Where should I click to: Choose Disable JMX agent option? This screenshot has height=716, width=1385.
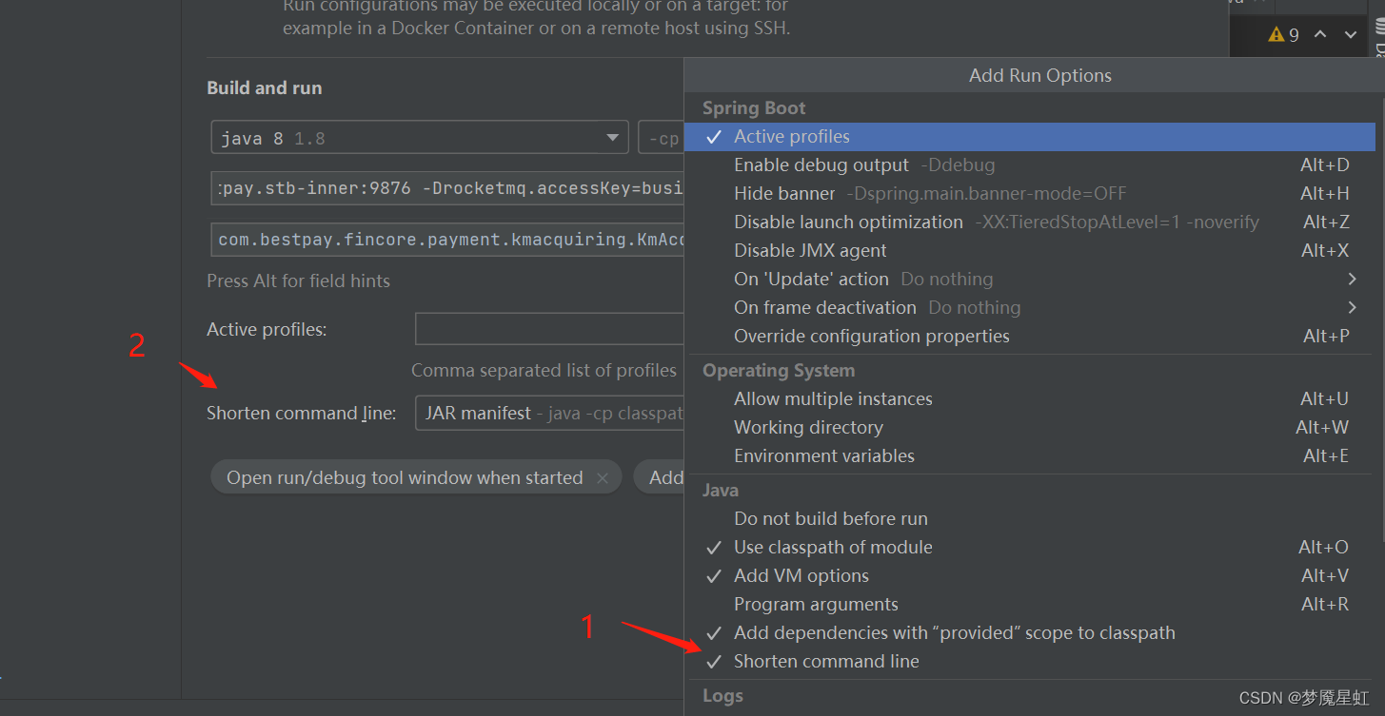coord(1030,251)
